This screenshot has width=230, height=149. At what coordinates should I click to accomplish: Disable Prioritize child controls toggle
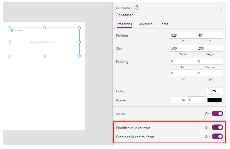click(217, 128)
